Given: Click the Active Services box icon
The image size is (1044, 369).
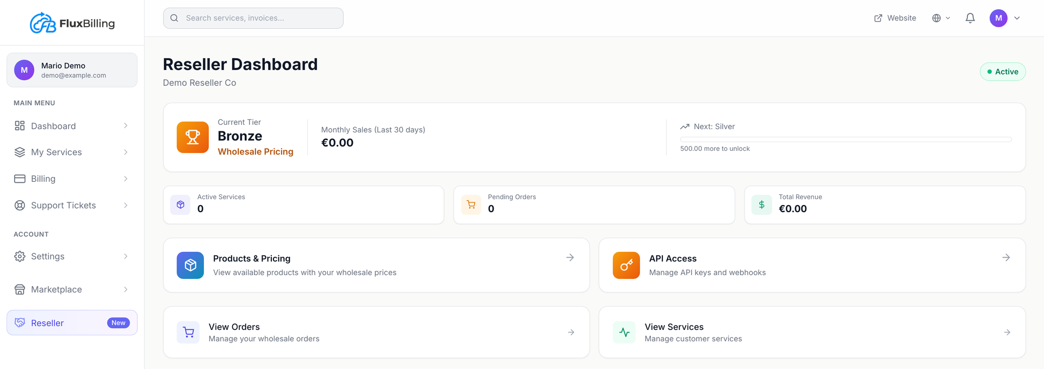Looking at the screenshot, I should 181,205.
